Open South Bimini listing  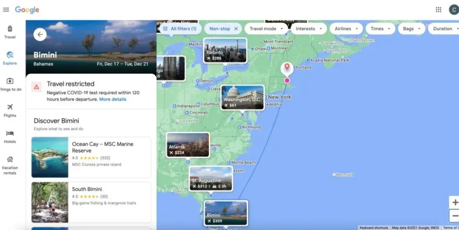click(x=91, y=202)
